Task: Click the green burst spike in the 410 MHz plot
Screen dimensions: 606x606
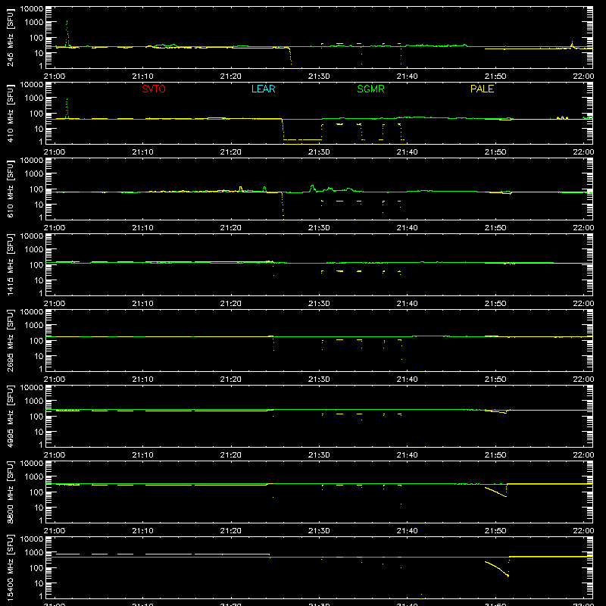Action: pos(67,108)
